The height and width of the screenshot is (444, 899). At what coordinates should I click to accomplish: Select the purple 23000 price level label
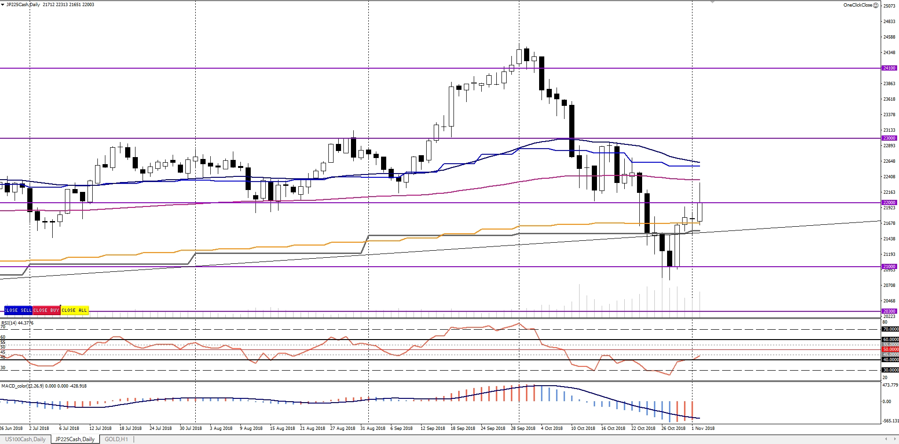point(889,138)
